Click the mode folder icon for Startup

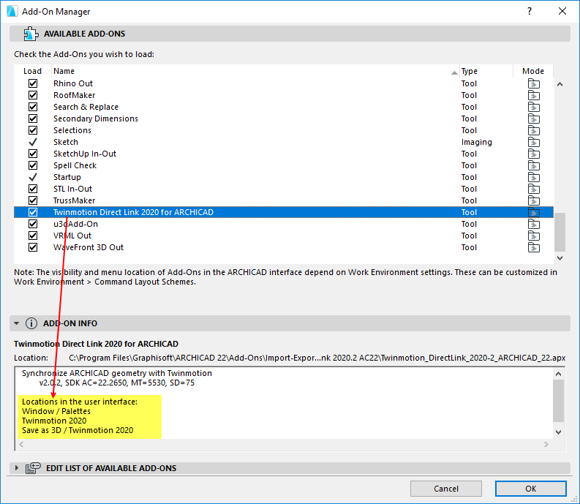coord(533,177)
